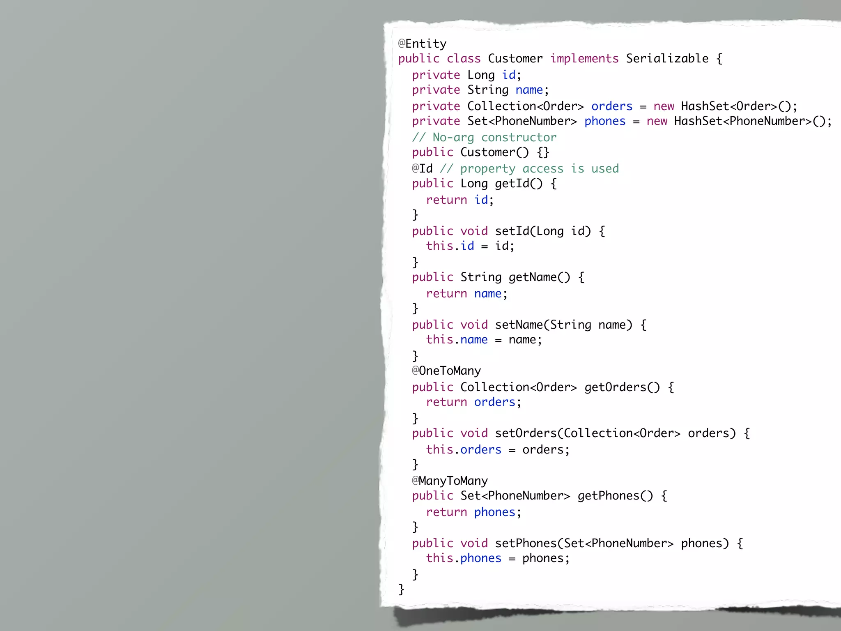Click the 'return orders;' statement
This screenshot has width=841, height=631.
point(473,402)
